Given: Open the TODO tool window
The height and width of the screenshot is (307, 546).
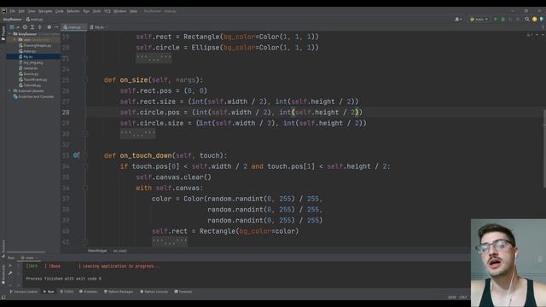Looking at the screenshot, I should pyautogui.click(x=67, y=292).
